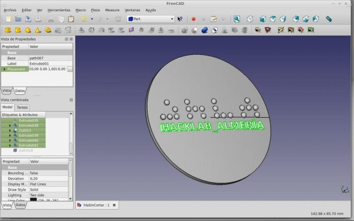Create a Sphere primitive
Viewport: 354px width, 221px height.
point(28,30)
